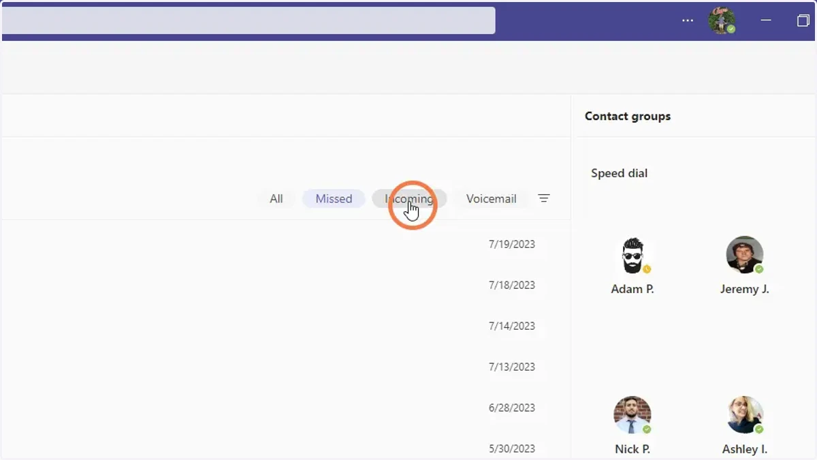Click in the top search bar
Screen dimensions: 817x460
pyautogui.click(x=248, y=20)
